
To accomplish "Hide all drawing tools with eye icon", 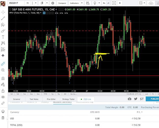I will point(3,97).
